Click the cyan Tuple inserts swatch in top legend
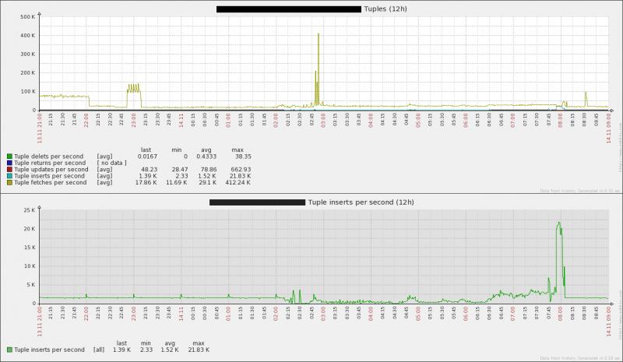The image size is (623, 362). click(9, 176)
